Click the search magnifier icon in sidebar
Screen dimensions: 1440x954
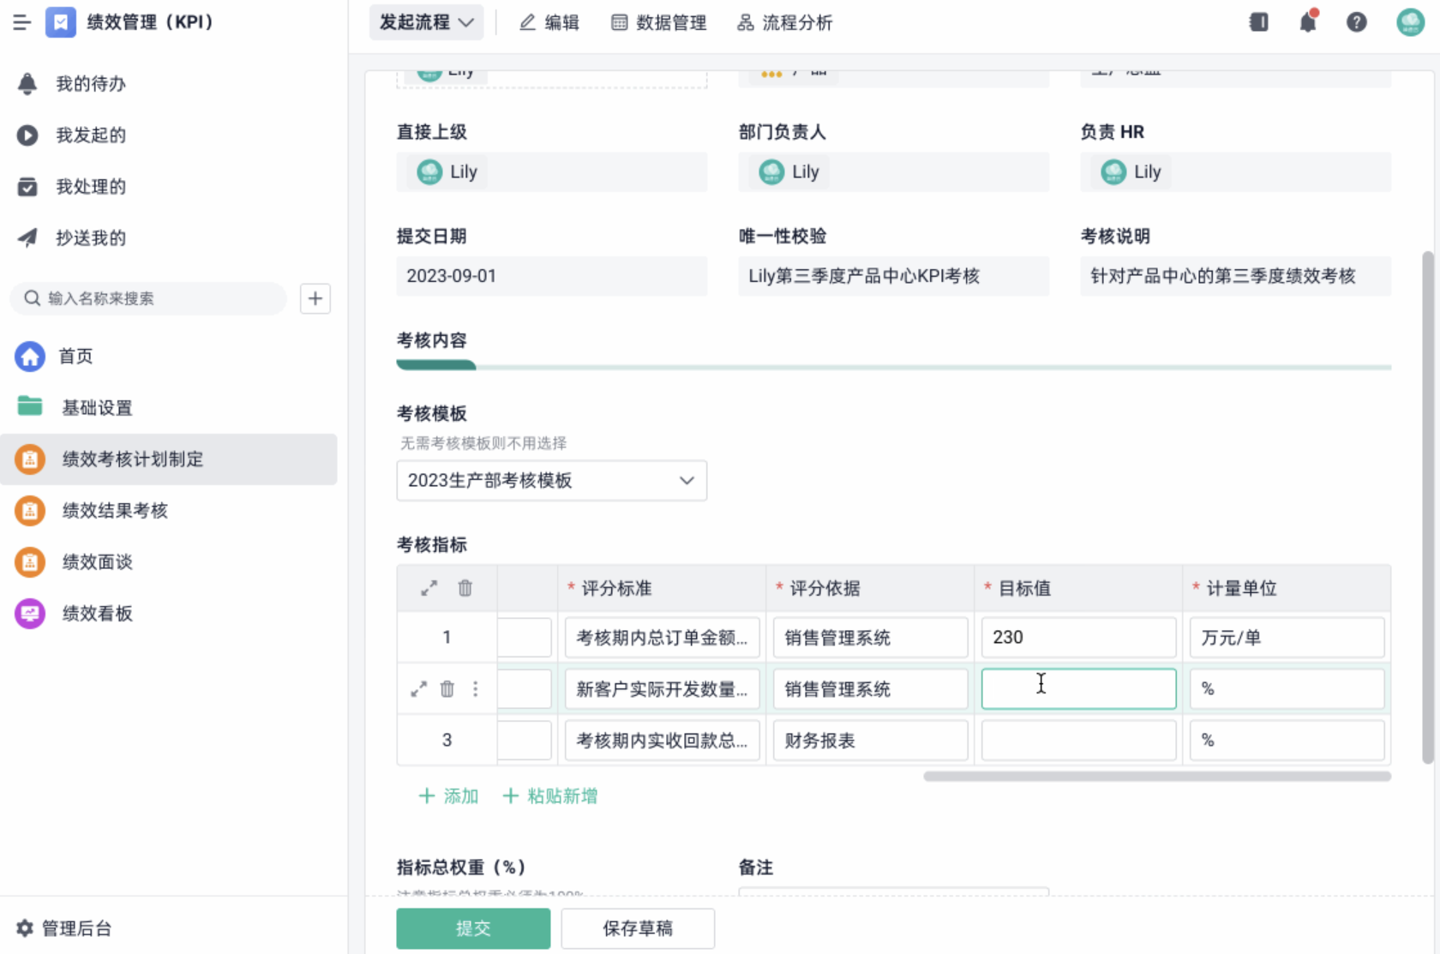point(33,298)
